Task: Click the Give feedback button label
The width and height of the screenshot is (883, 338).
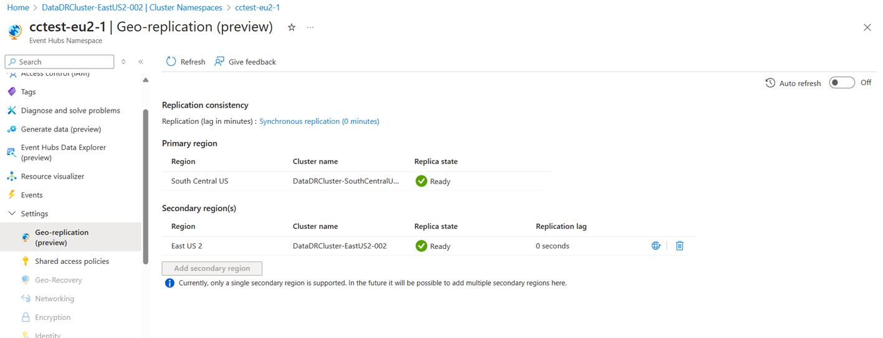Action: (x=252, y=62)
